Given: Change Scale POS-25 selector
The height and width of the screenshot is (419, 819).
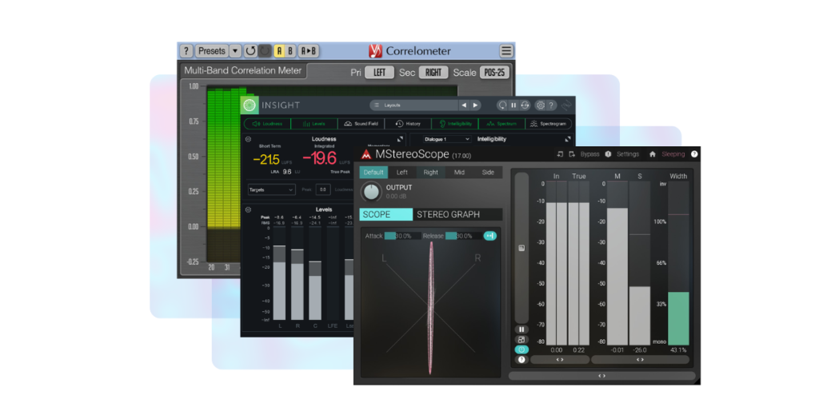Looking at the screenshot, I should [494, 73].
